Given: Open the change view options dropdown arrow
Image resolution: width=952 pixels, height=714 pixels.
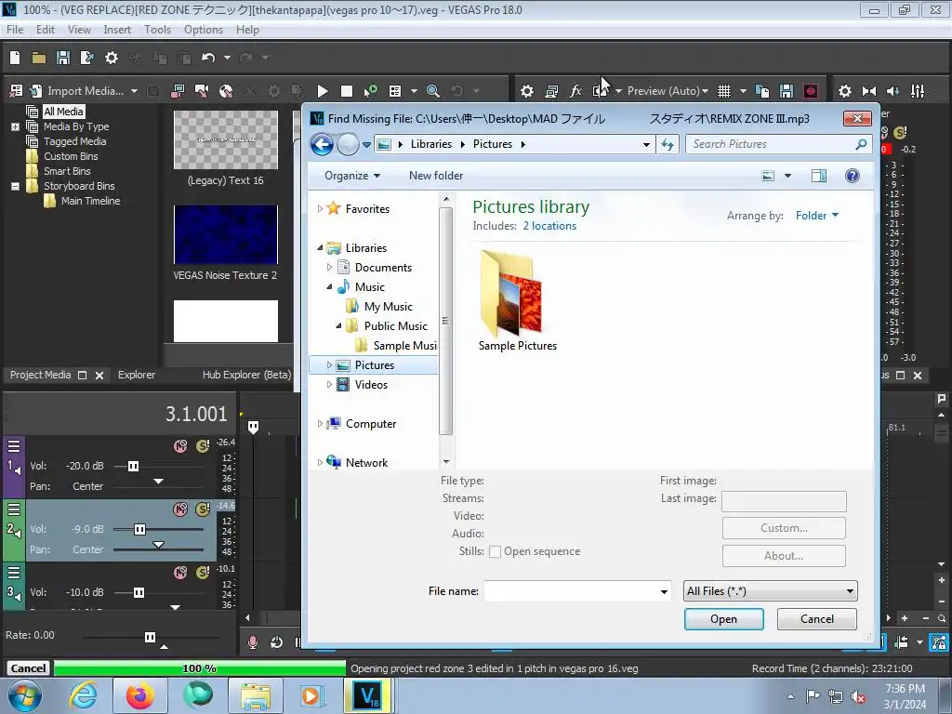Looking at the screenshot, I should tap(787, 176).
